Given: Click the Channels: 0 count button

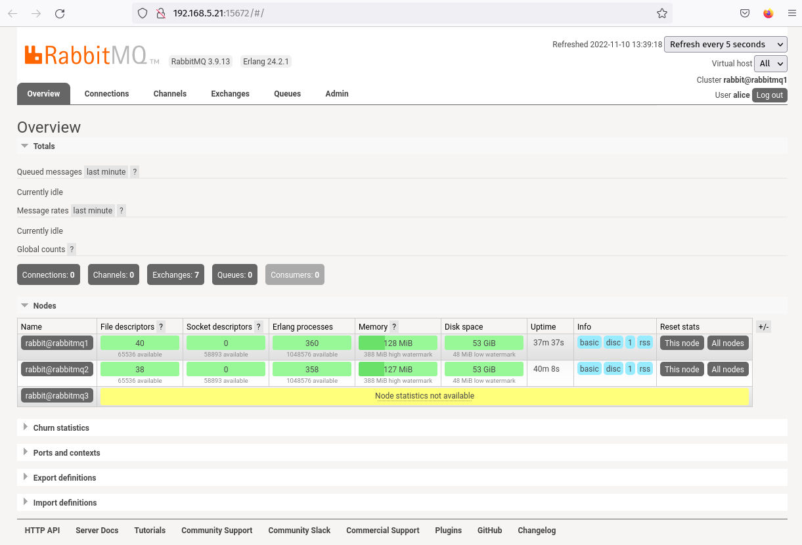Looking at the screenshot, I should coord(114,275).
